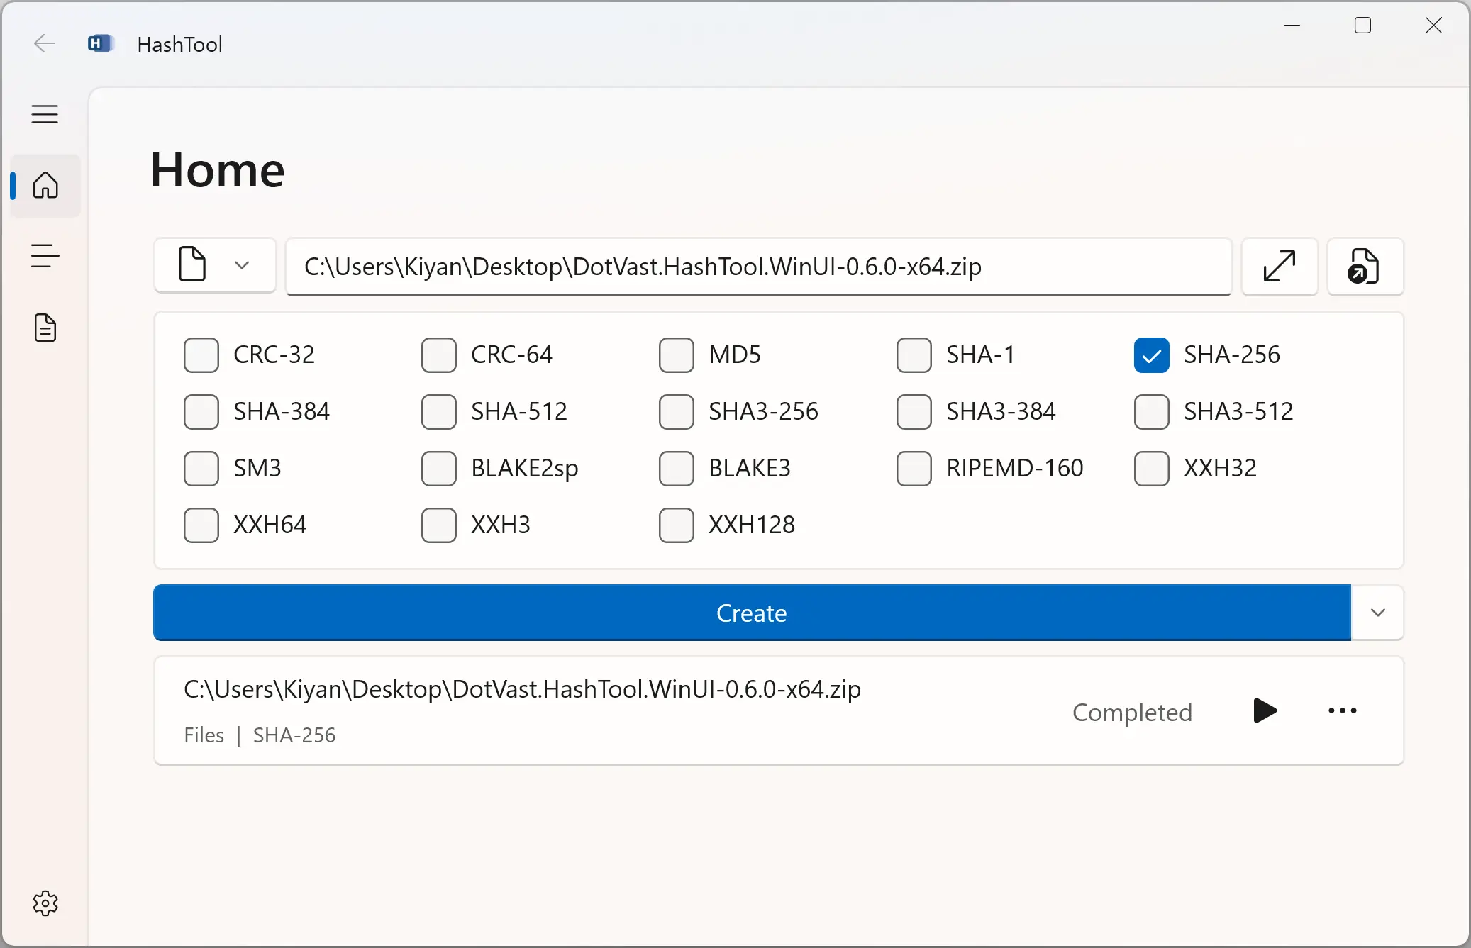
Task: Uncheck the SHA-256 checkbox
Action: point(1151,355)
